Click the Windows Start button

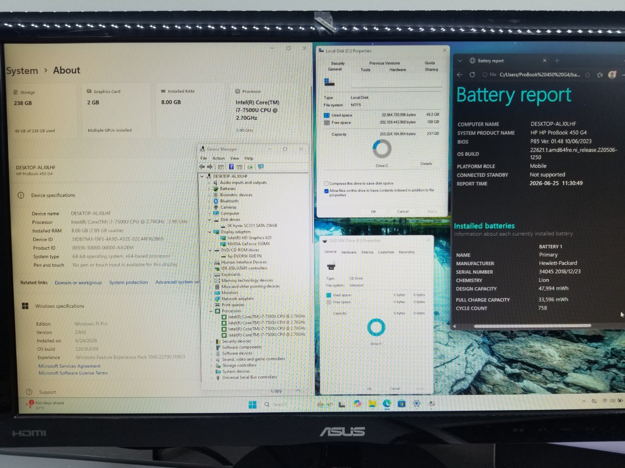pyautogui.click(x=252, y=404)
